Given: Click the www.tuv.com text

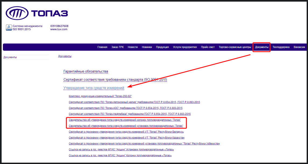Looking at the screenshot, I should point(59,30).
